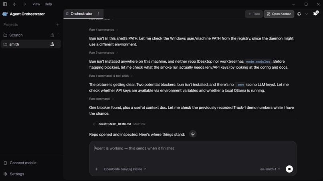Screen dimensions: 323x181
Task: Expand 'Ran 1 command, 4 tool calls'
Action: pyautogui.click(x=111, y=76)
